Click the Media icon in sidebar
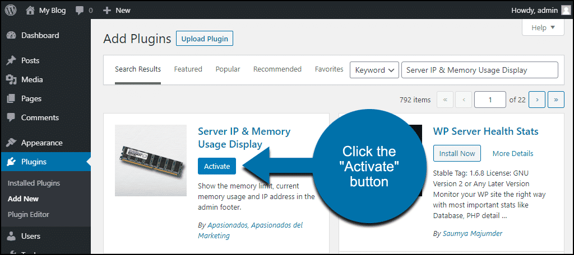This screenshot has width=574, height=255. (11, 79)
